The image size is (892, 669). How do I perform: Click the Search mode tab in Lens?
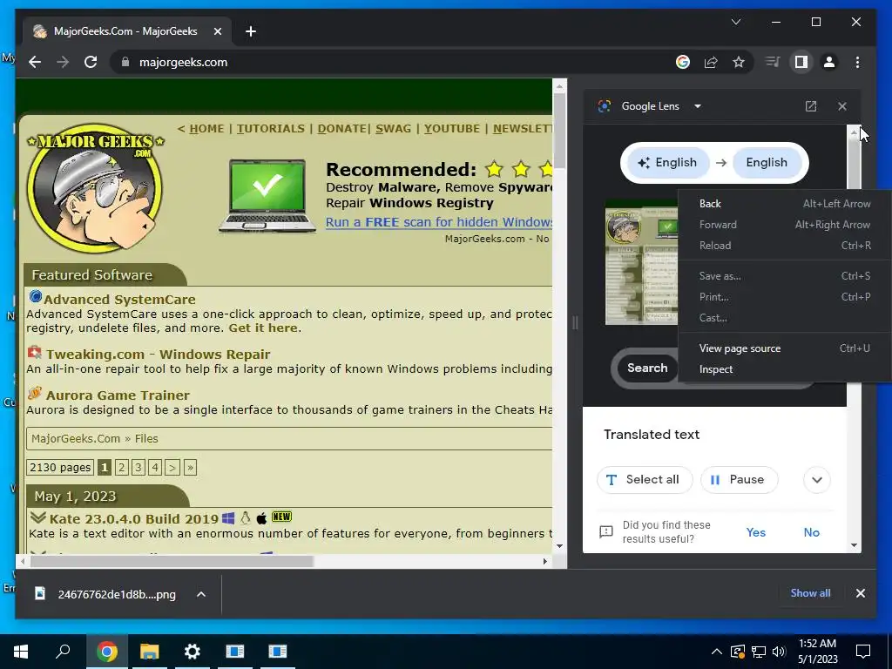(647, 368)
